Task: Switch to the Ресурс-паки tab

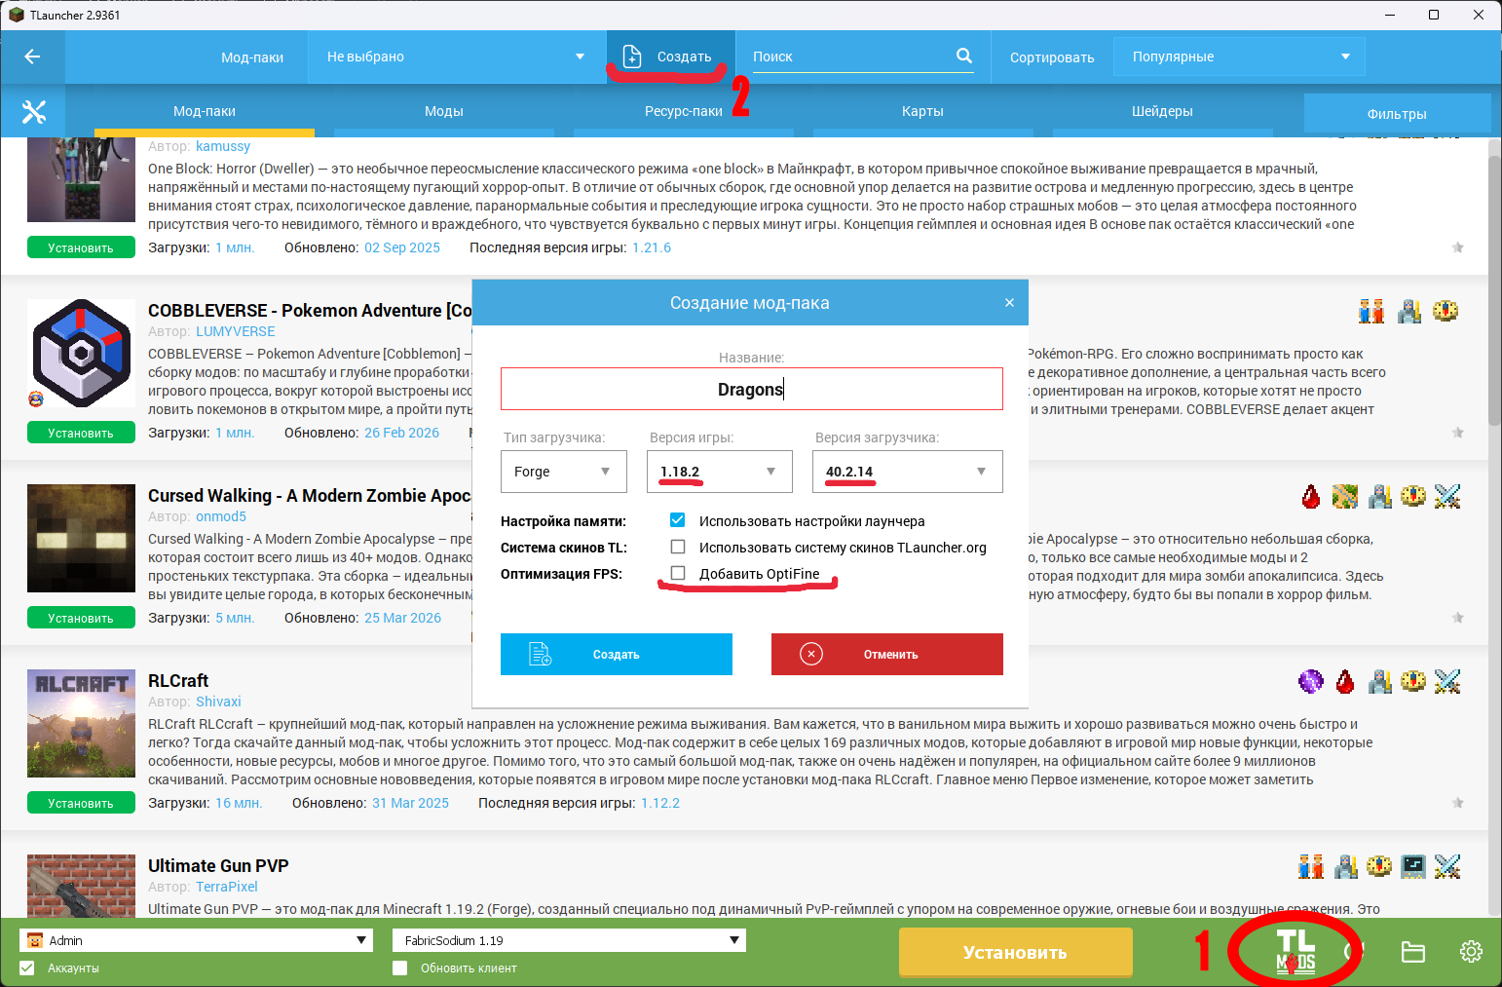Action: click(684, 111)
